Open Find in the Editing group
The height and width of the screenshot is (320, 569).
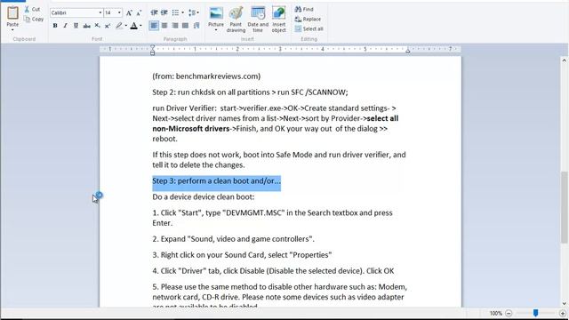click(304, 9)
